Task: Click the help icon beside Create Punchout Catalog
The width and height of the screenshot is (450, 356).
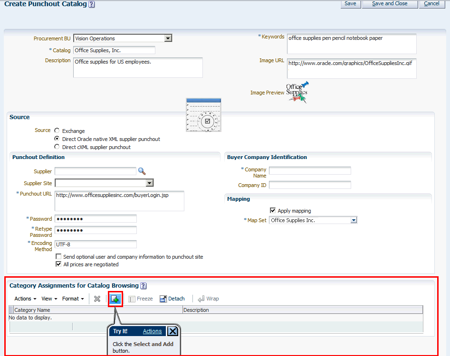Action: point(90,4)
